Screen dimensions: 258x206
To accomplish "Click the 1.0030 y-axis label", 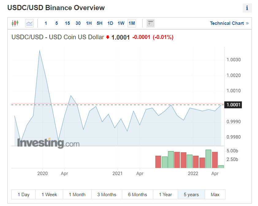I will (x=233, y=60).
